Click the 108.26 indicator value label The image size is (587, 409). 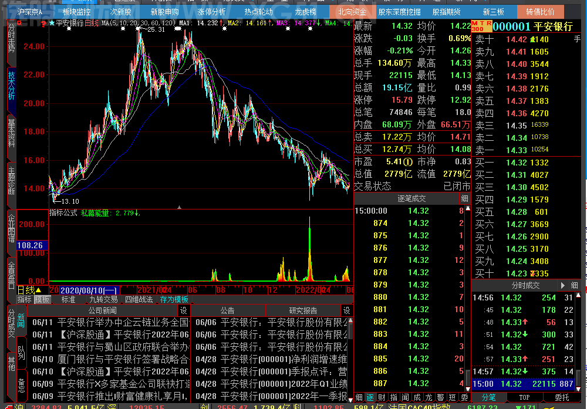tap(32, 245)
